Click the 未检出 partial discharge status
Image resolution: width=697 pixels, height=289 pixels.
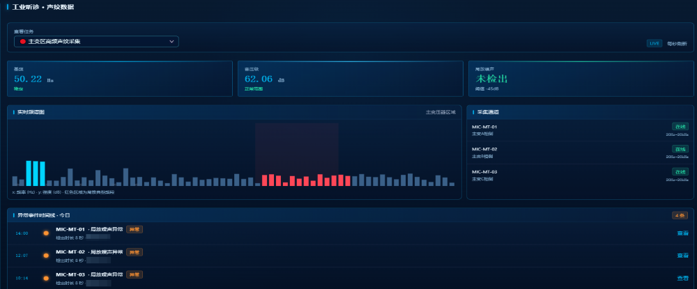point(491,79)
